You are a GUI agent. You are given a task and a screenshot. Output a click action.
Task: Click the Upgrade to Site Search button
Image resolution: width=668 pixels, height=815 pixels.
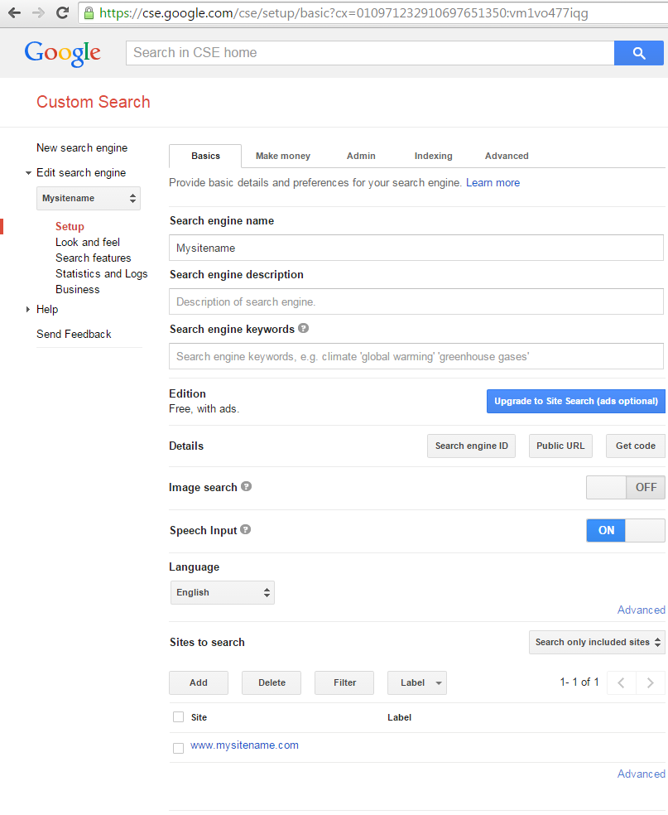pyautogui.click(x=575, y=401)
